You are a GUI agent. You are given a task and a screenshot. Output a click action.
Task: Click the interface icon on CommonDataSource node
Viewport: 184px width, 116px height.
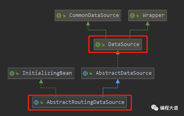click(59, 16)
